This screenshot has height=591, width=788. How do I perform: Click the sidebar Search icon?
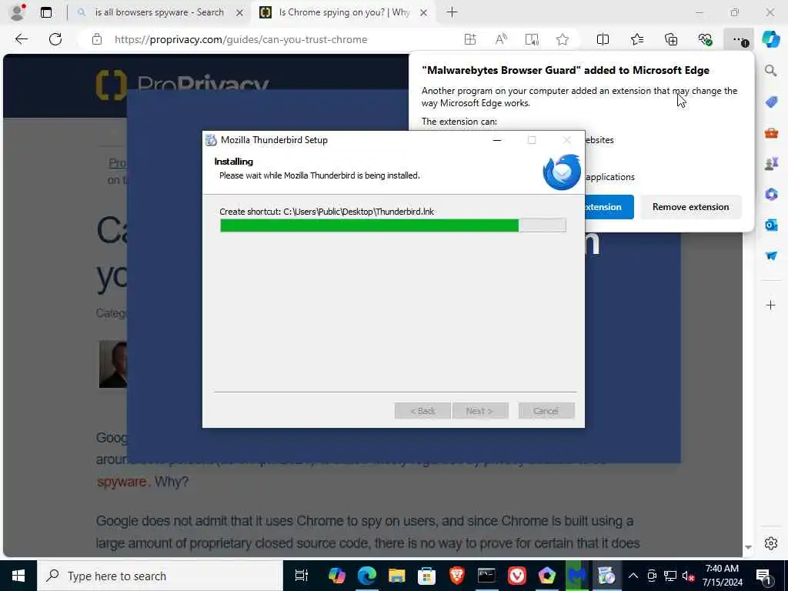point(771,70)
